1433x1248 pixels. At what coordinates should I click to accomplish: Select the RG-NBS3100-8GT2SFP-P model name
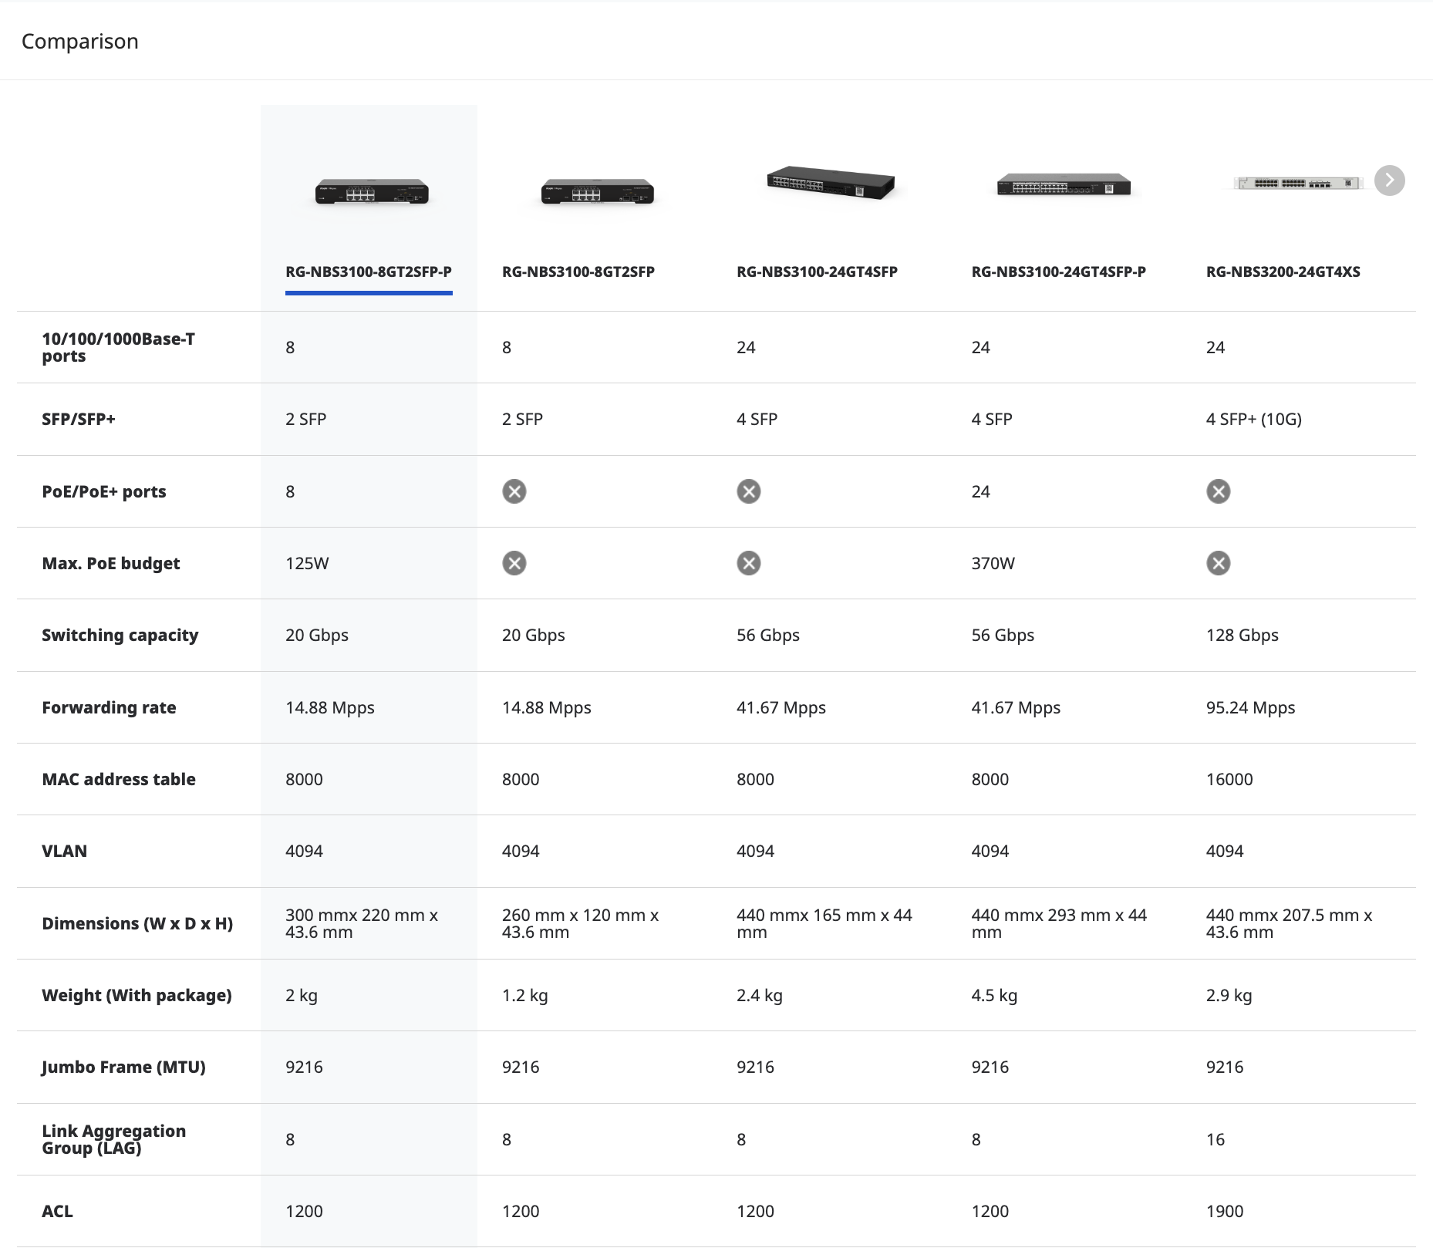369,272
